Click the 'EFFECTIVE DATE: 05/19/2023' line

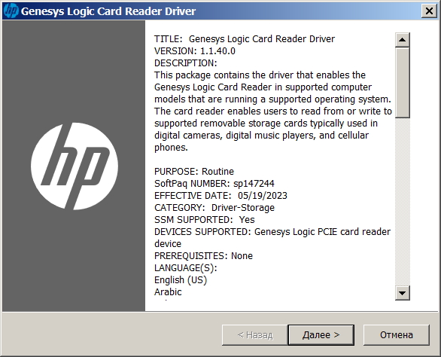click(220, 196)
